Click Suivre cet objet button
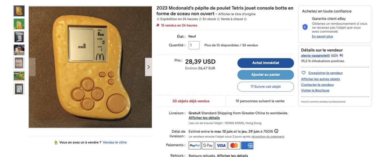 coord(266,86)
